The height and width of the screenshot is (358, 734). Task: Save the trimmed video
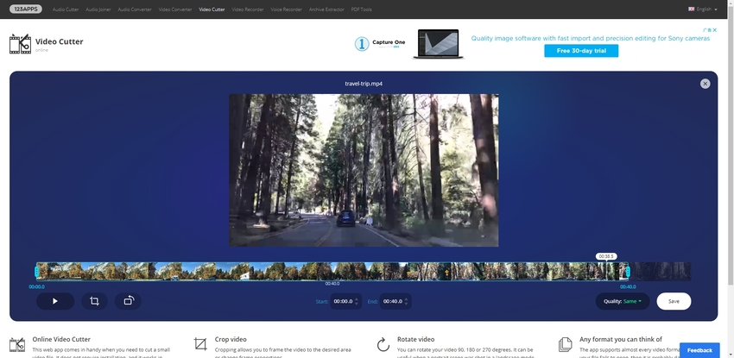tap(674, 301)
